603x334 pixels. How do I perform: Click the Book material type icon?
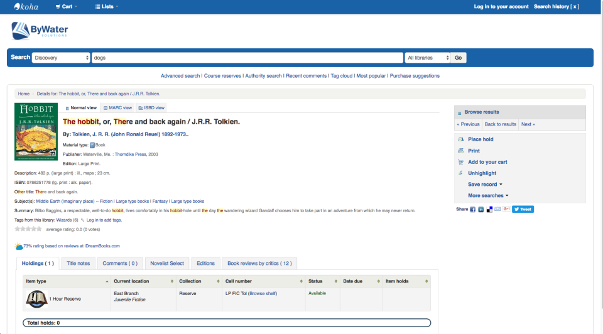(x=92, y=145)
